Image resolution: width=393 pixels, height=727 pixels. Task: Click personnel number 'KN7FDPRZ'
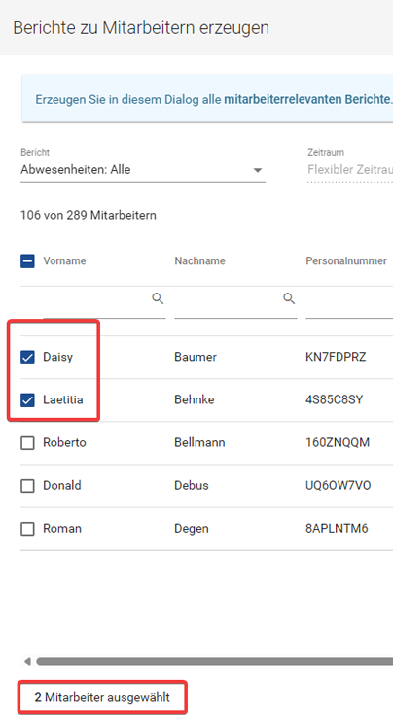(x=336, y=357)
